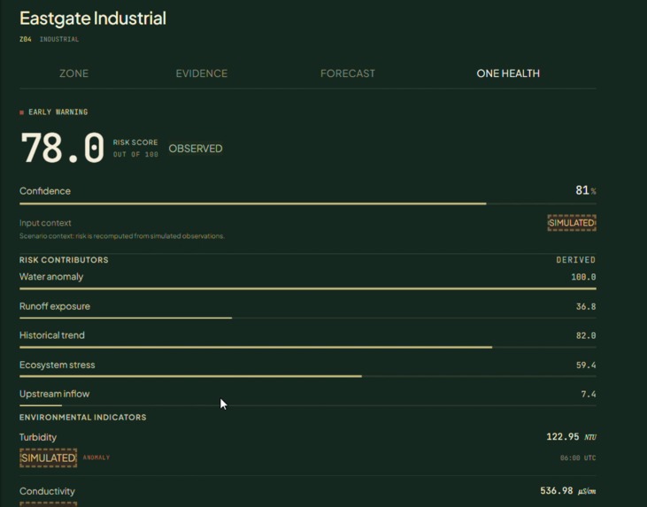Viewport: 647px width, 507px height.
Task: Click the Historical trend contributor bar
Action: click(x=308, y=348)
